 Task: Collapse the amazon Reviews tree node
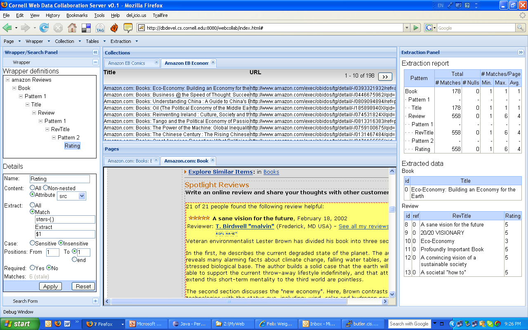(7, 80)
